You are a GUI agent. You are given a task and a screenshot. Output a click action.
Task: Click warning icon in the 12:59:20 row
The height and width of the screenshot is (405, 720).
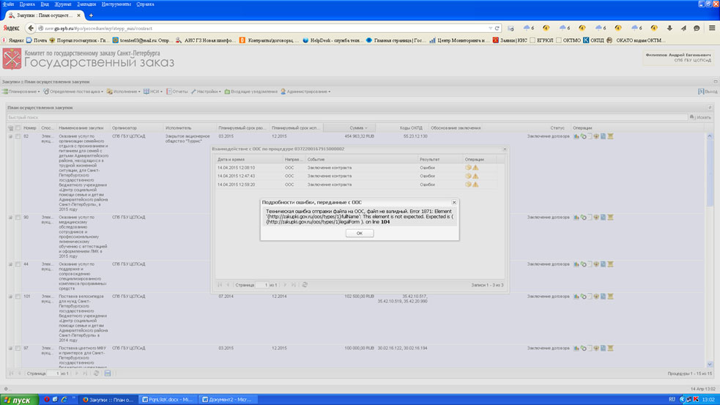pos(475,184)
